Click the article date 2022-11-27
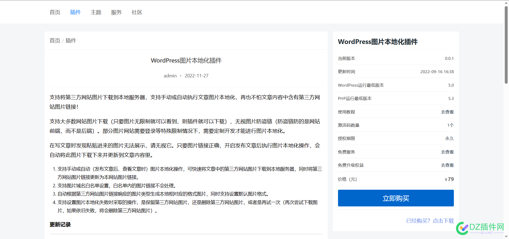Screen dimensions: 509x239 (196, 76)
